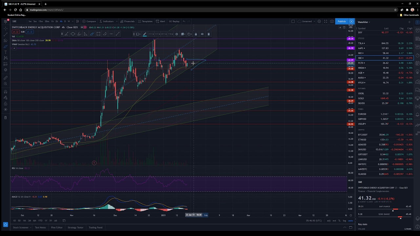Set date range to YTD
This screenshot has width=420, height=236.
(40, 221)
